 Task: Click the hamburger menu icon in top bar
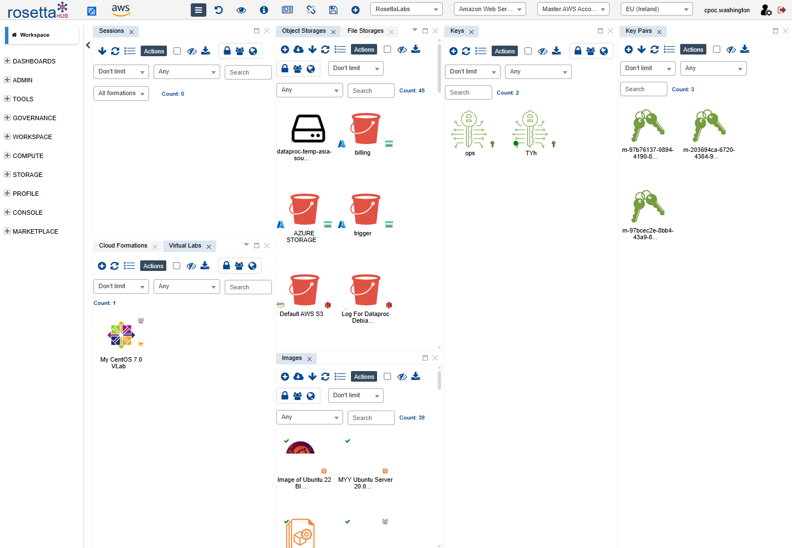point(198,9)
